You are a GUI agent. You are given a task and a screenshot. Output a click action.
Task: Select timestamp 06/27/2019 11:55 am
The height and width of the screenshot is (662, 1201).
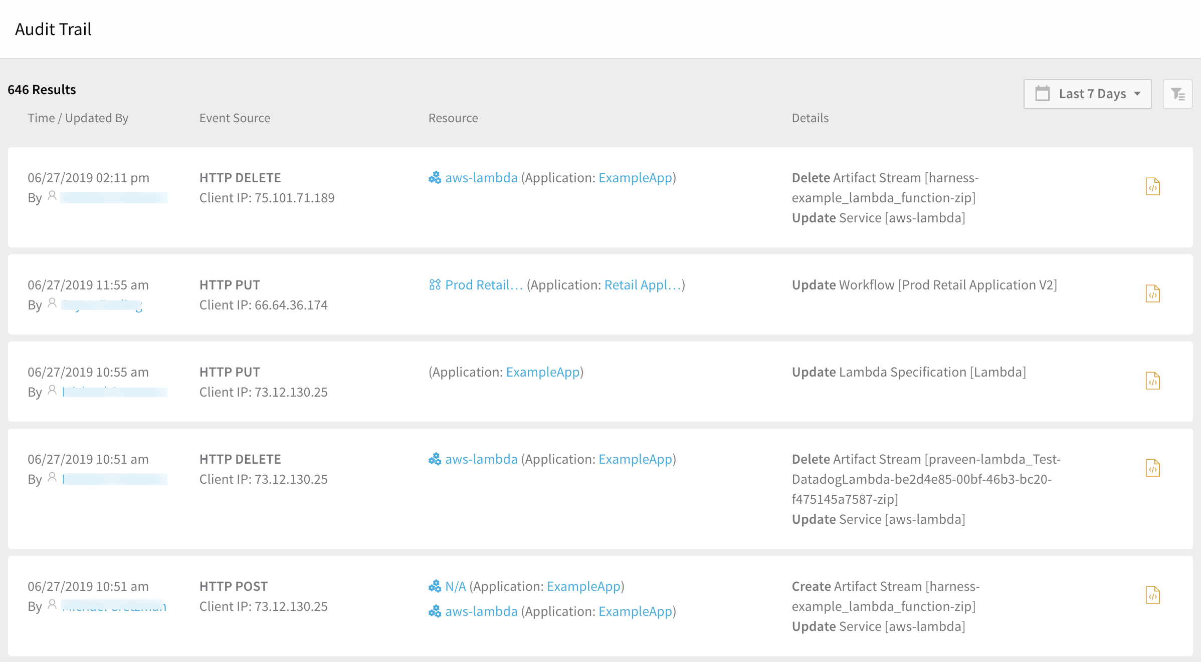pos(88,285)
